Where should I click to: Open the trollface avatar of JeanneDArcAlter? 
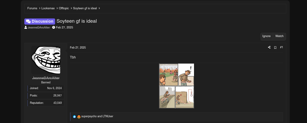(x=46, y=60)
